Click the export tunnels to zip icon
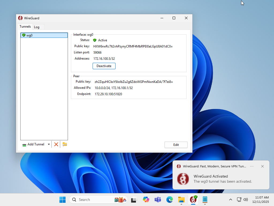The image size is (274, 206). (x=64, y=144)
